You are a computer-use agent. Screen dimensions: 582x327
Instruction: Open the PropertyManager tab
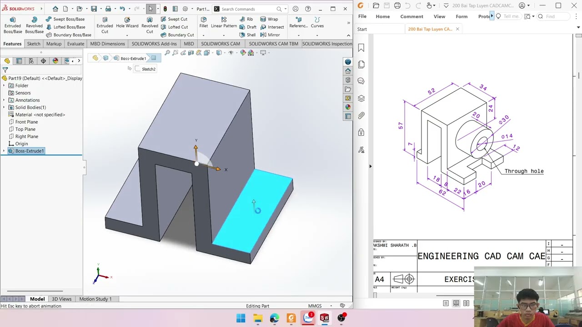(x=19, y=61)
